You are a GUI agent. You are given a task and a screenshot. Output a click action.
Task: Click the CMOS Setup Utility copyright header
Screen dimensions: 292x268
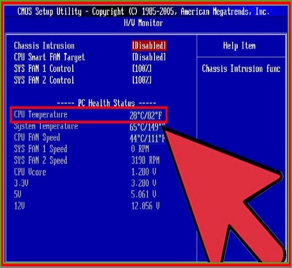143,12
